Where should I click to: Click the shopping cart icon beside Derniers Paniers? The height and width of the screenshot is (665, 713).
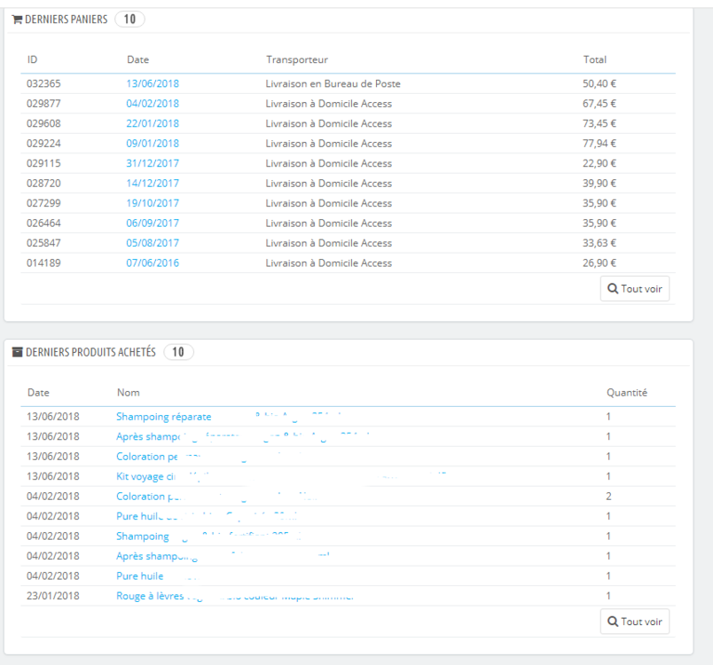coord(17,20)
